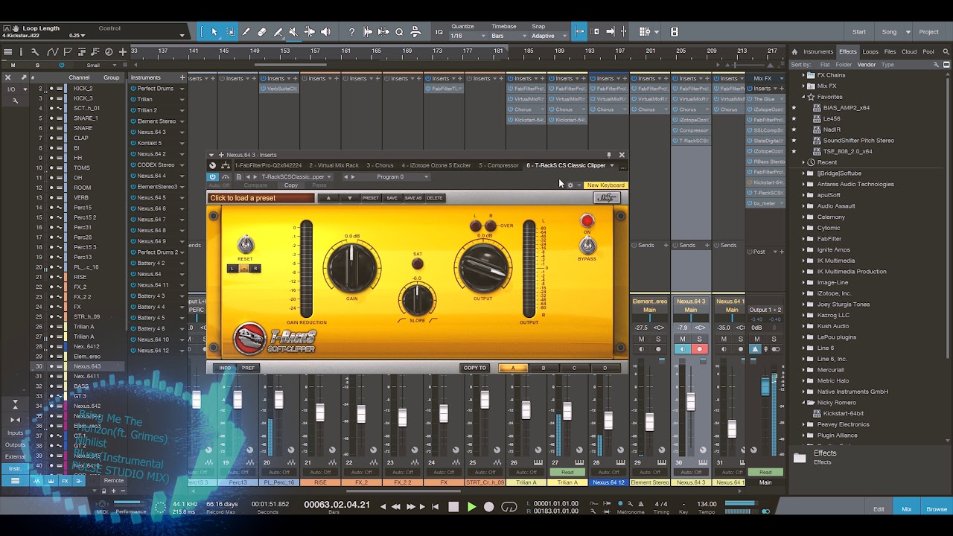The height and width of the screenshot is (536, 953).
Task: Toggle the ON/BYPASS switch on Soft-Clipper
Action: point(587,245)
